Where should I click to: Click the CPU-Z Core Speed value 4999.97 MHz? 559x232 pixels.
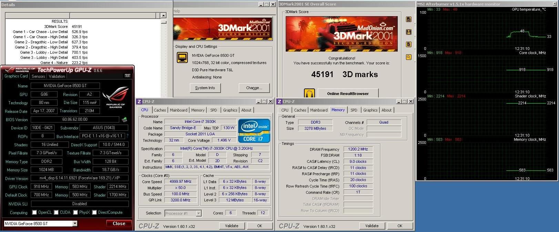click(x=181, y=181)
